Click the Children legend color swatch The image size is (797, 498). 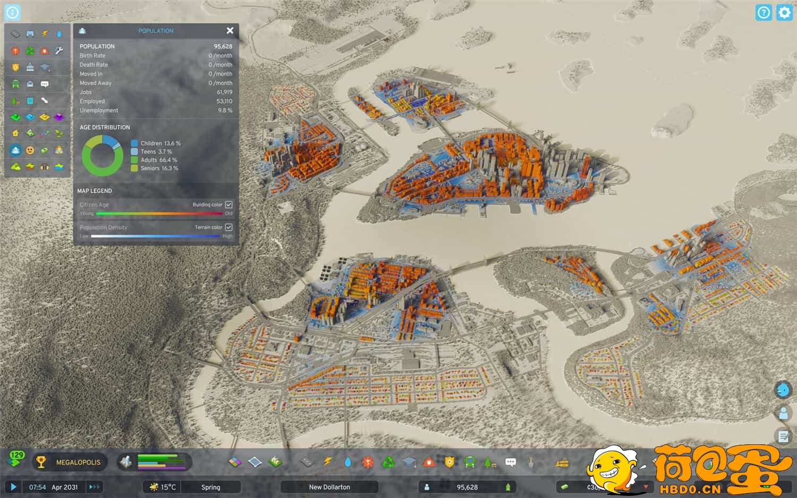point(134,144)
